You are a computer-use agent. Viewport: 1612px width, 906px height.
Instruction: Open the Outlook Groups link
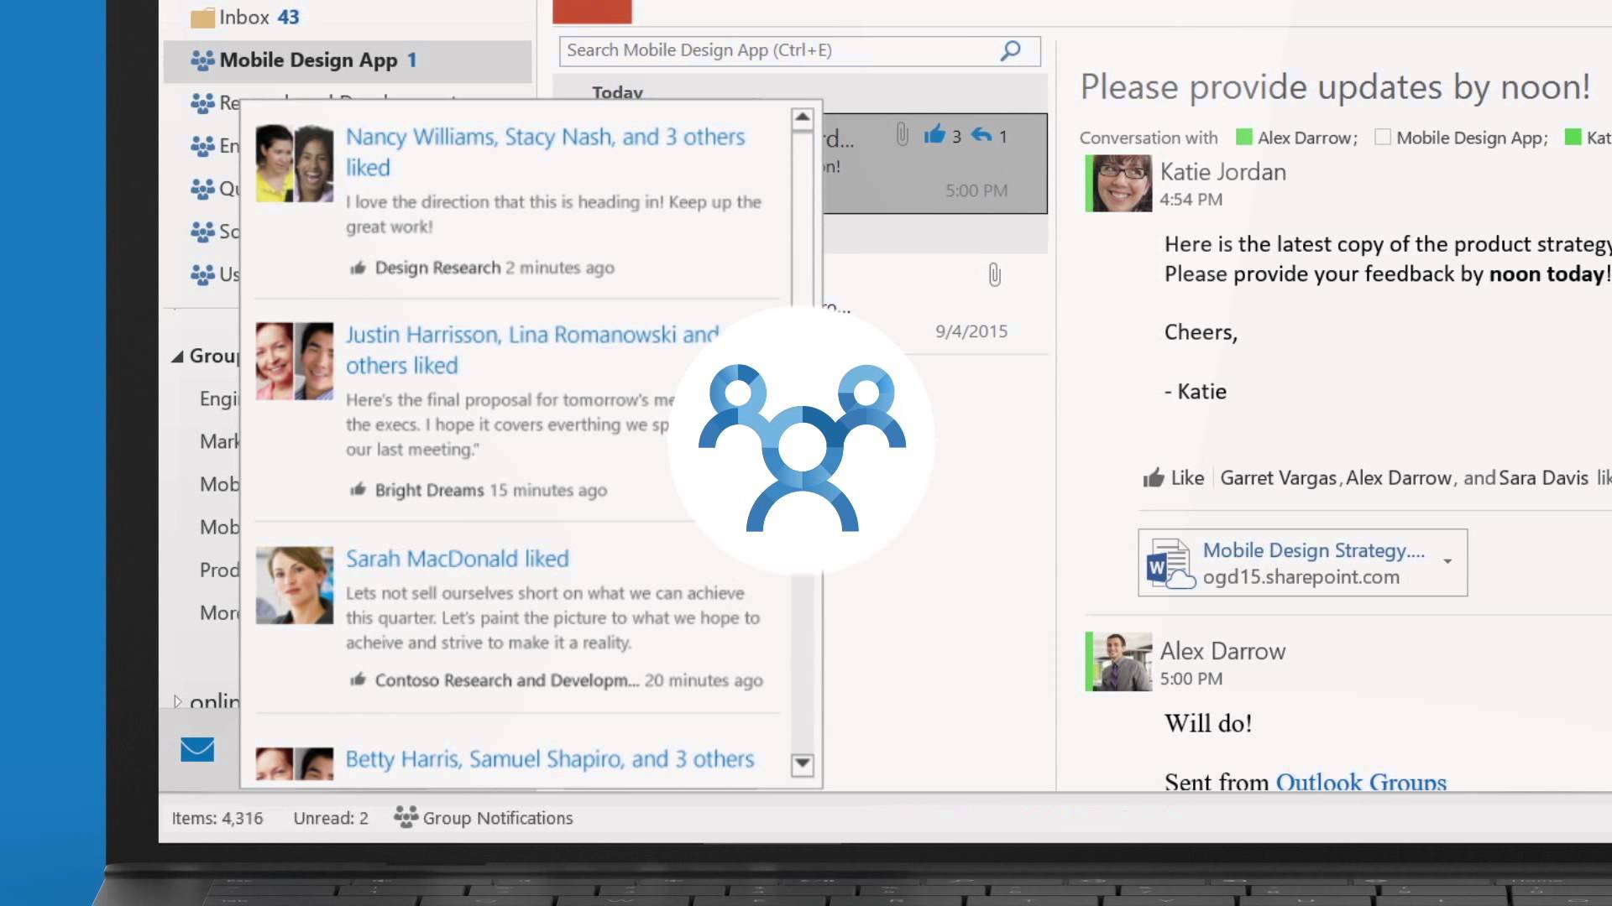[1360, 782]
